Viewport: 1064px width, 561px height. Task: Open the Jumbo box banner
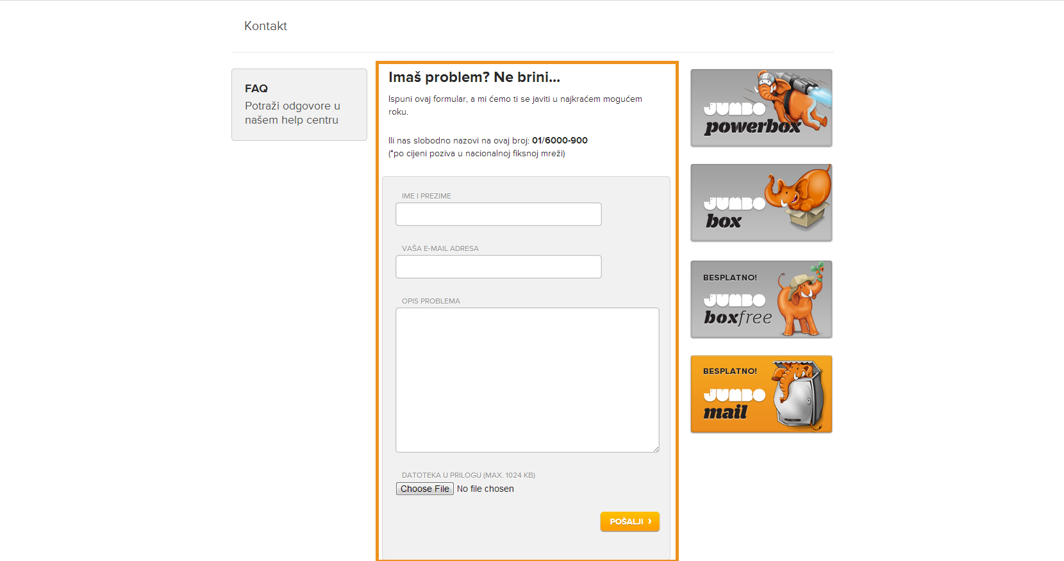click(761, 202)
